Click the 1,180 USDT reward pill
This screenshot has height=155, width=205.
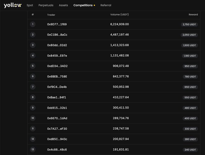click(190, 56)
